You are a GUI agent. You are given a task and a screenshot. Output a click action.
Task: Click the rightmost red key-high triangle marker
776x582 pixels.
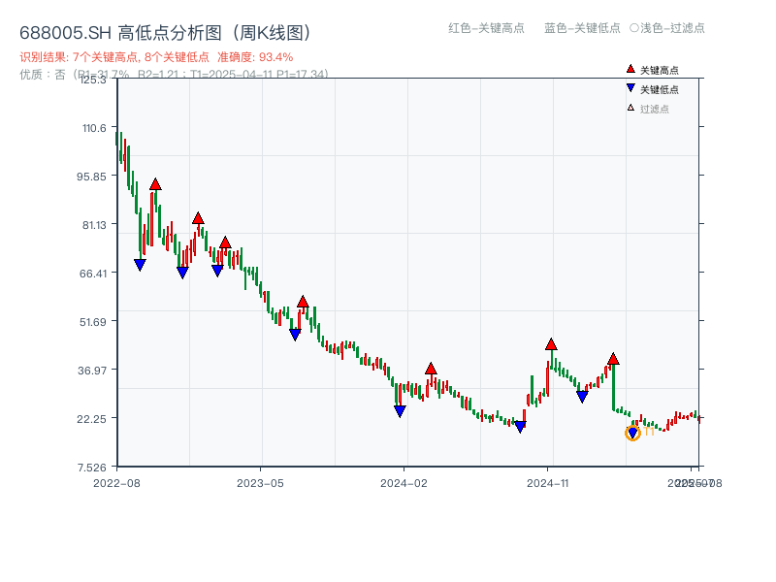point(613,358)
